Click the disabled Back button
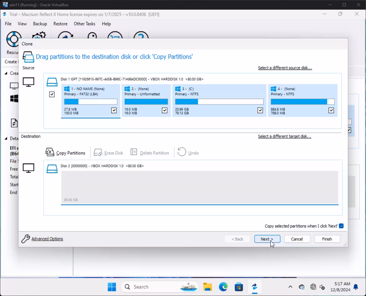Screen dimensions: 366x296 tap(237, 239)
